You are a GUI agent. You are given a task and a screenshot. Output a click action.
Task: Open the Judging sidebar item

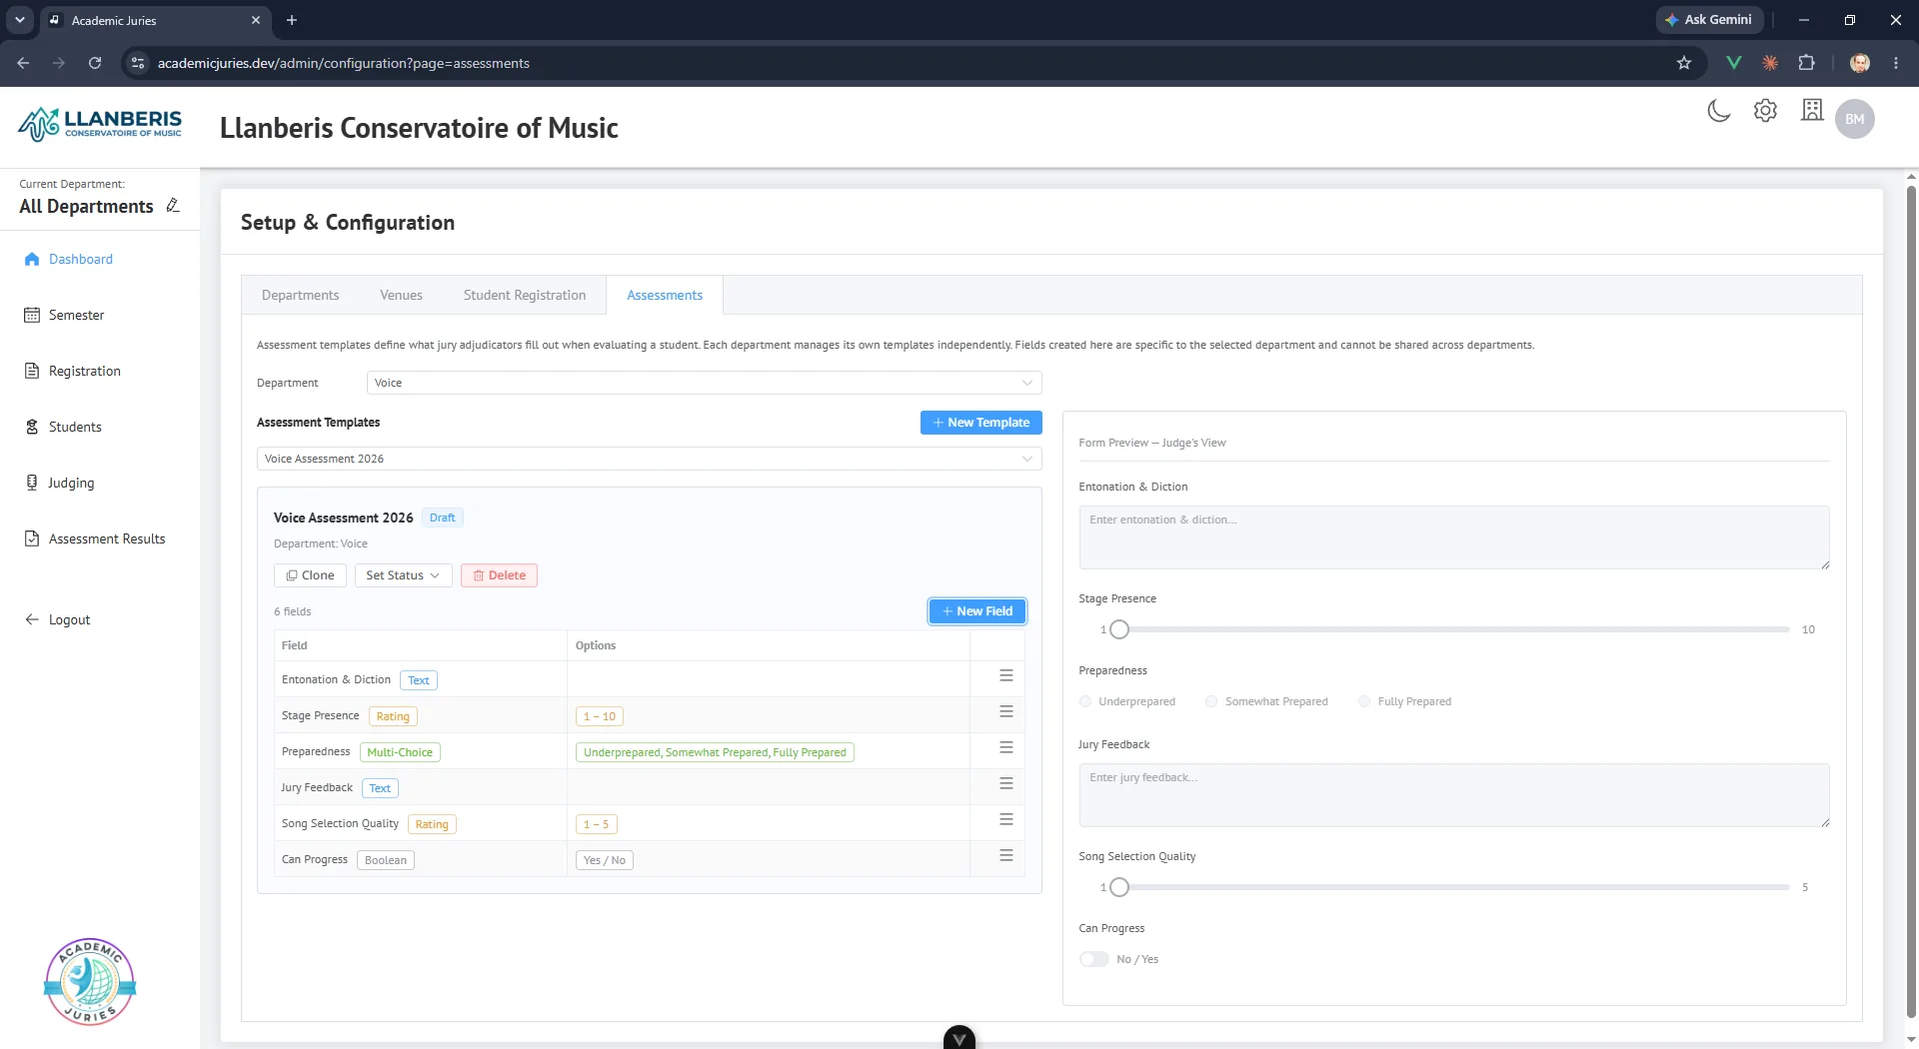click(59, 483)
